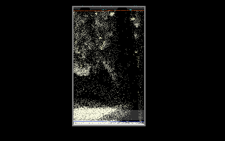Select the long middle dark gray block

[x=104, y=8]
